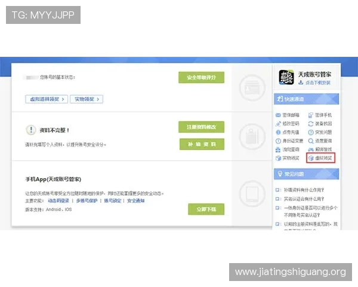Open FAQ 实名认证会有什么用？

304,199
